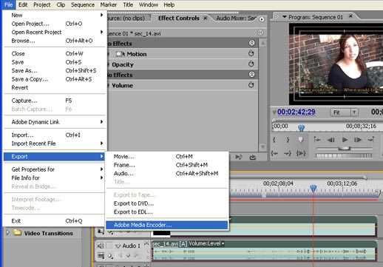Go to next edit point button
The width and height of the screenshot is (383, 267).
tap(371, 140)
